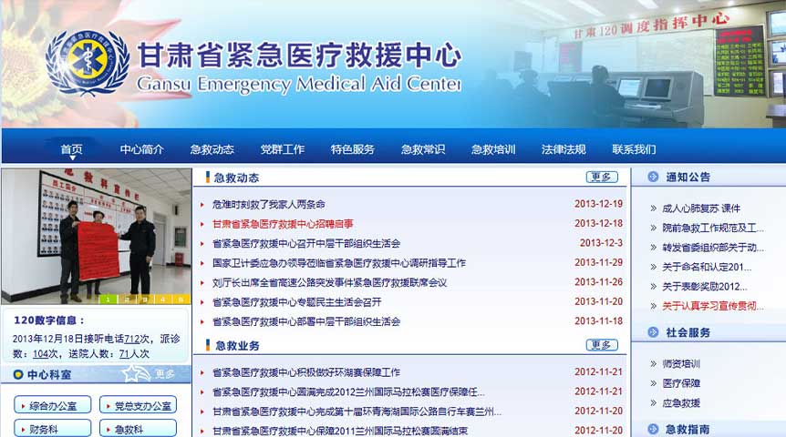Open news 省紧急医疗救援中心召开中层干部组织生活会

(306, 243)
